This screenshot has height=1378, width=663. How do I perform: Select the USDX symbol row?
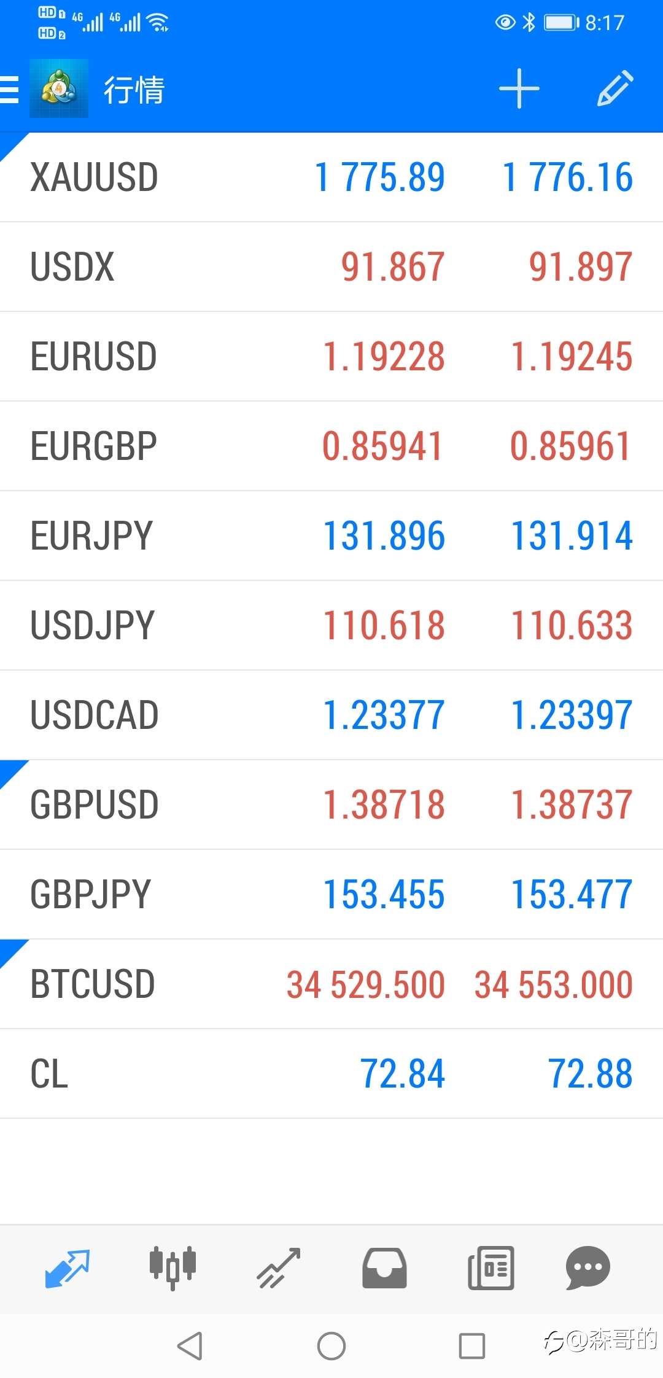click(x=331, y=267)
